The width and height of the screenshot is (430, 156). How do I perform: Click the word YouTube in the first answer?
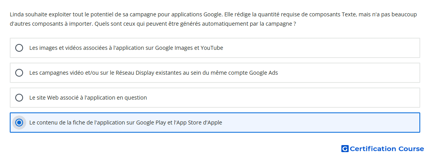(212, 48)
